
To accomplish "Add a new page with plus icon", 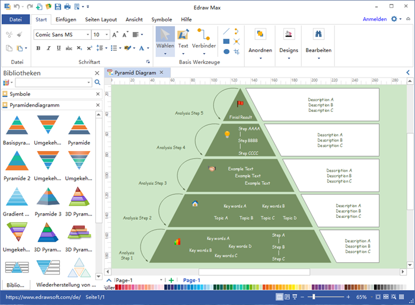I will (x=171, y=280).
